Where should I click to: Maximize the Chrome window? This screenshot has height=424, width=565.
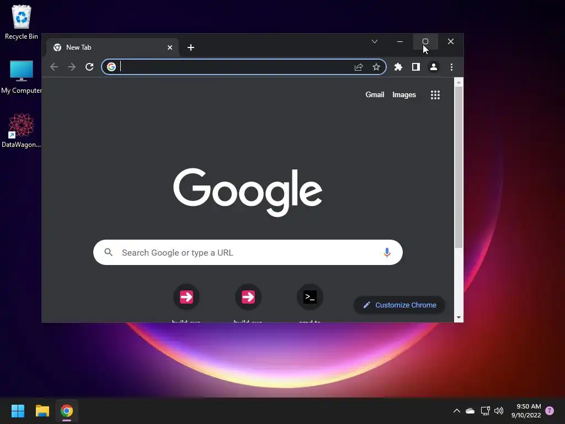(425, 41)
